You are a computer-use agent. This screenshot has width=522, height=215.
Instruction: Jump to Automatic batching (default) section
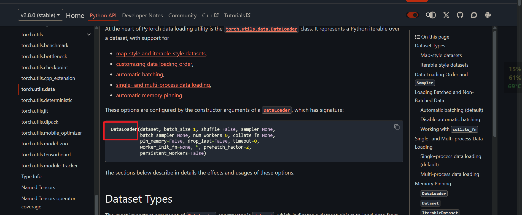(452, 110)
